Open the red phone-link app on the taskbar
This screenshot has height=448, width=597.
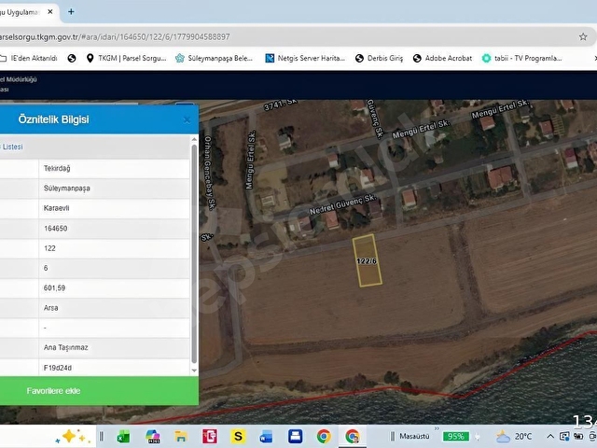pyautogui.click(x=209, y=437)
